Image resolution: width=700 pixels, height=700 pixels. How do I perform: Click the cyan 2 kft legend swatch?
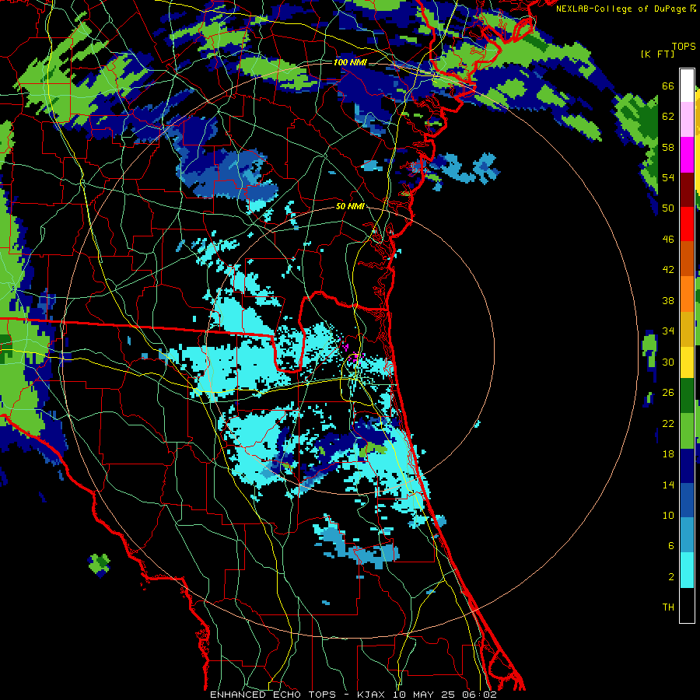[x=687, y=570]
